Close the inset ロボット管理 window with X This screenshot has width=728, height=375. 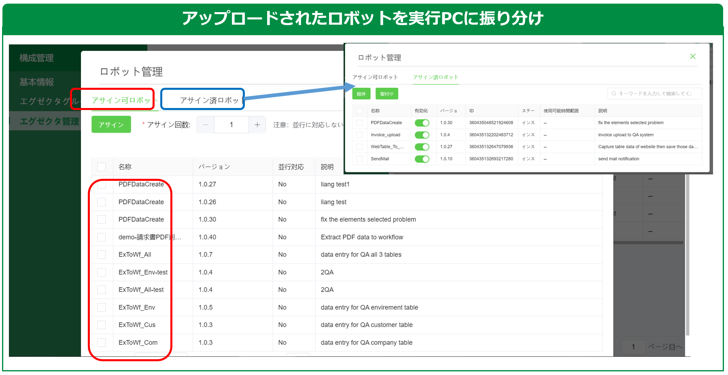pos(693,57)
